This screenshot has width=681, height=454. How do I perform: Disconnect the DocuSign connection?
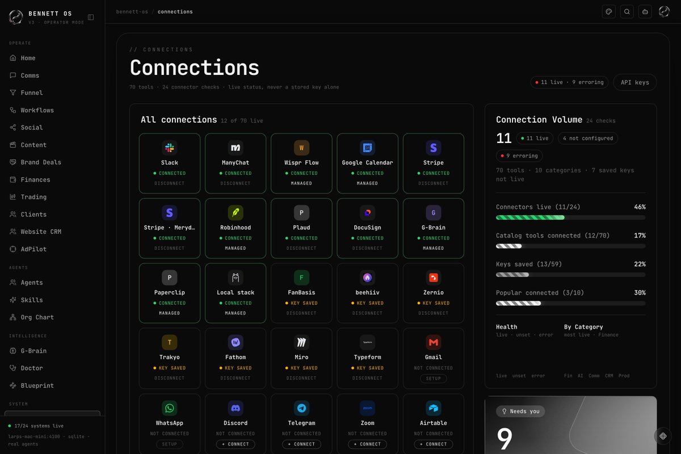coord(367,248)
